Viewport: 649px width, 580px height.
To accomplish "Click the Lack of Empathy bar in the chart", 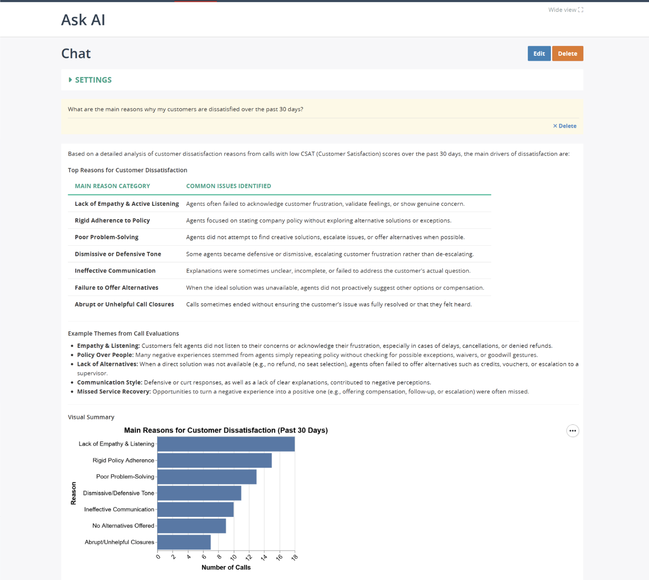I will 226,444.
